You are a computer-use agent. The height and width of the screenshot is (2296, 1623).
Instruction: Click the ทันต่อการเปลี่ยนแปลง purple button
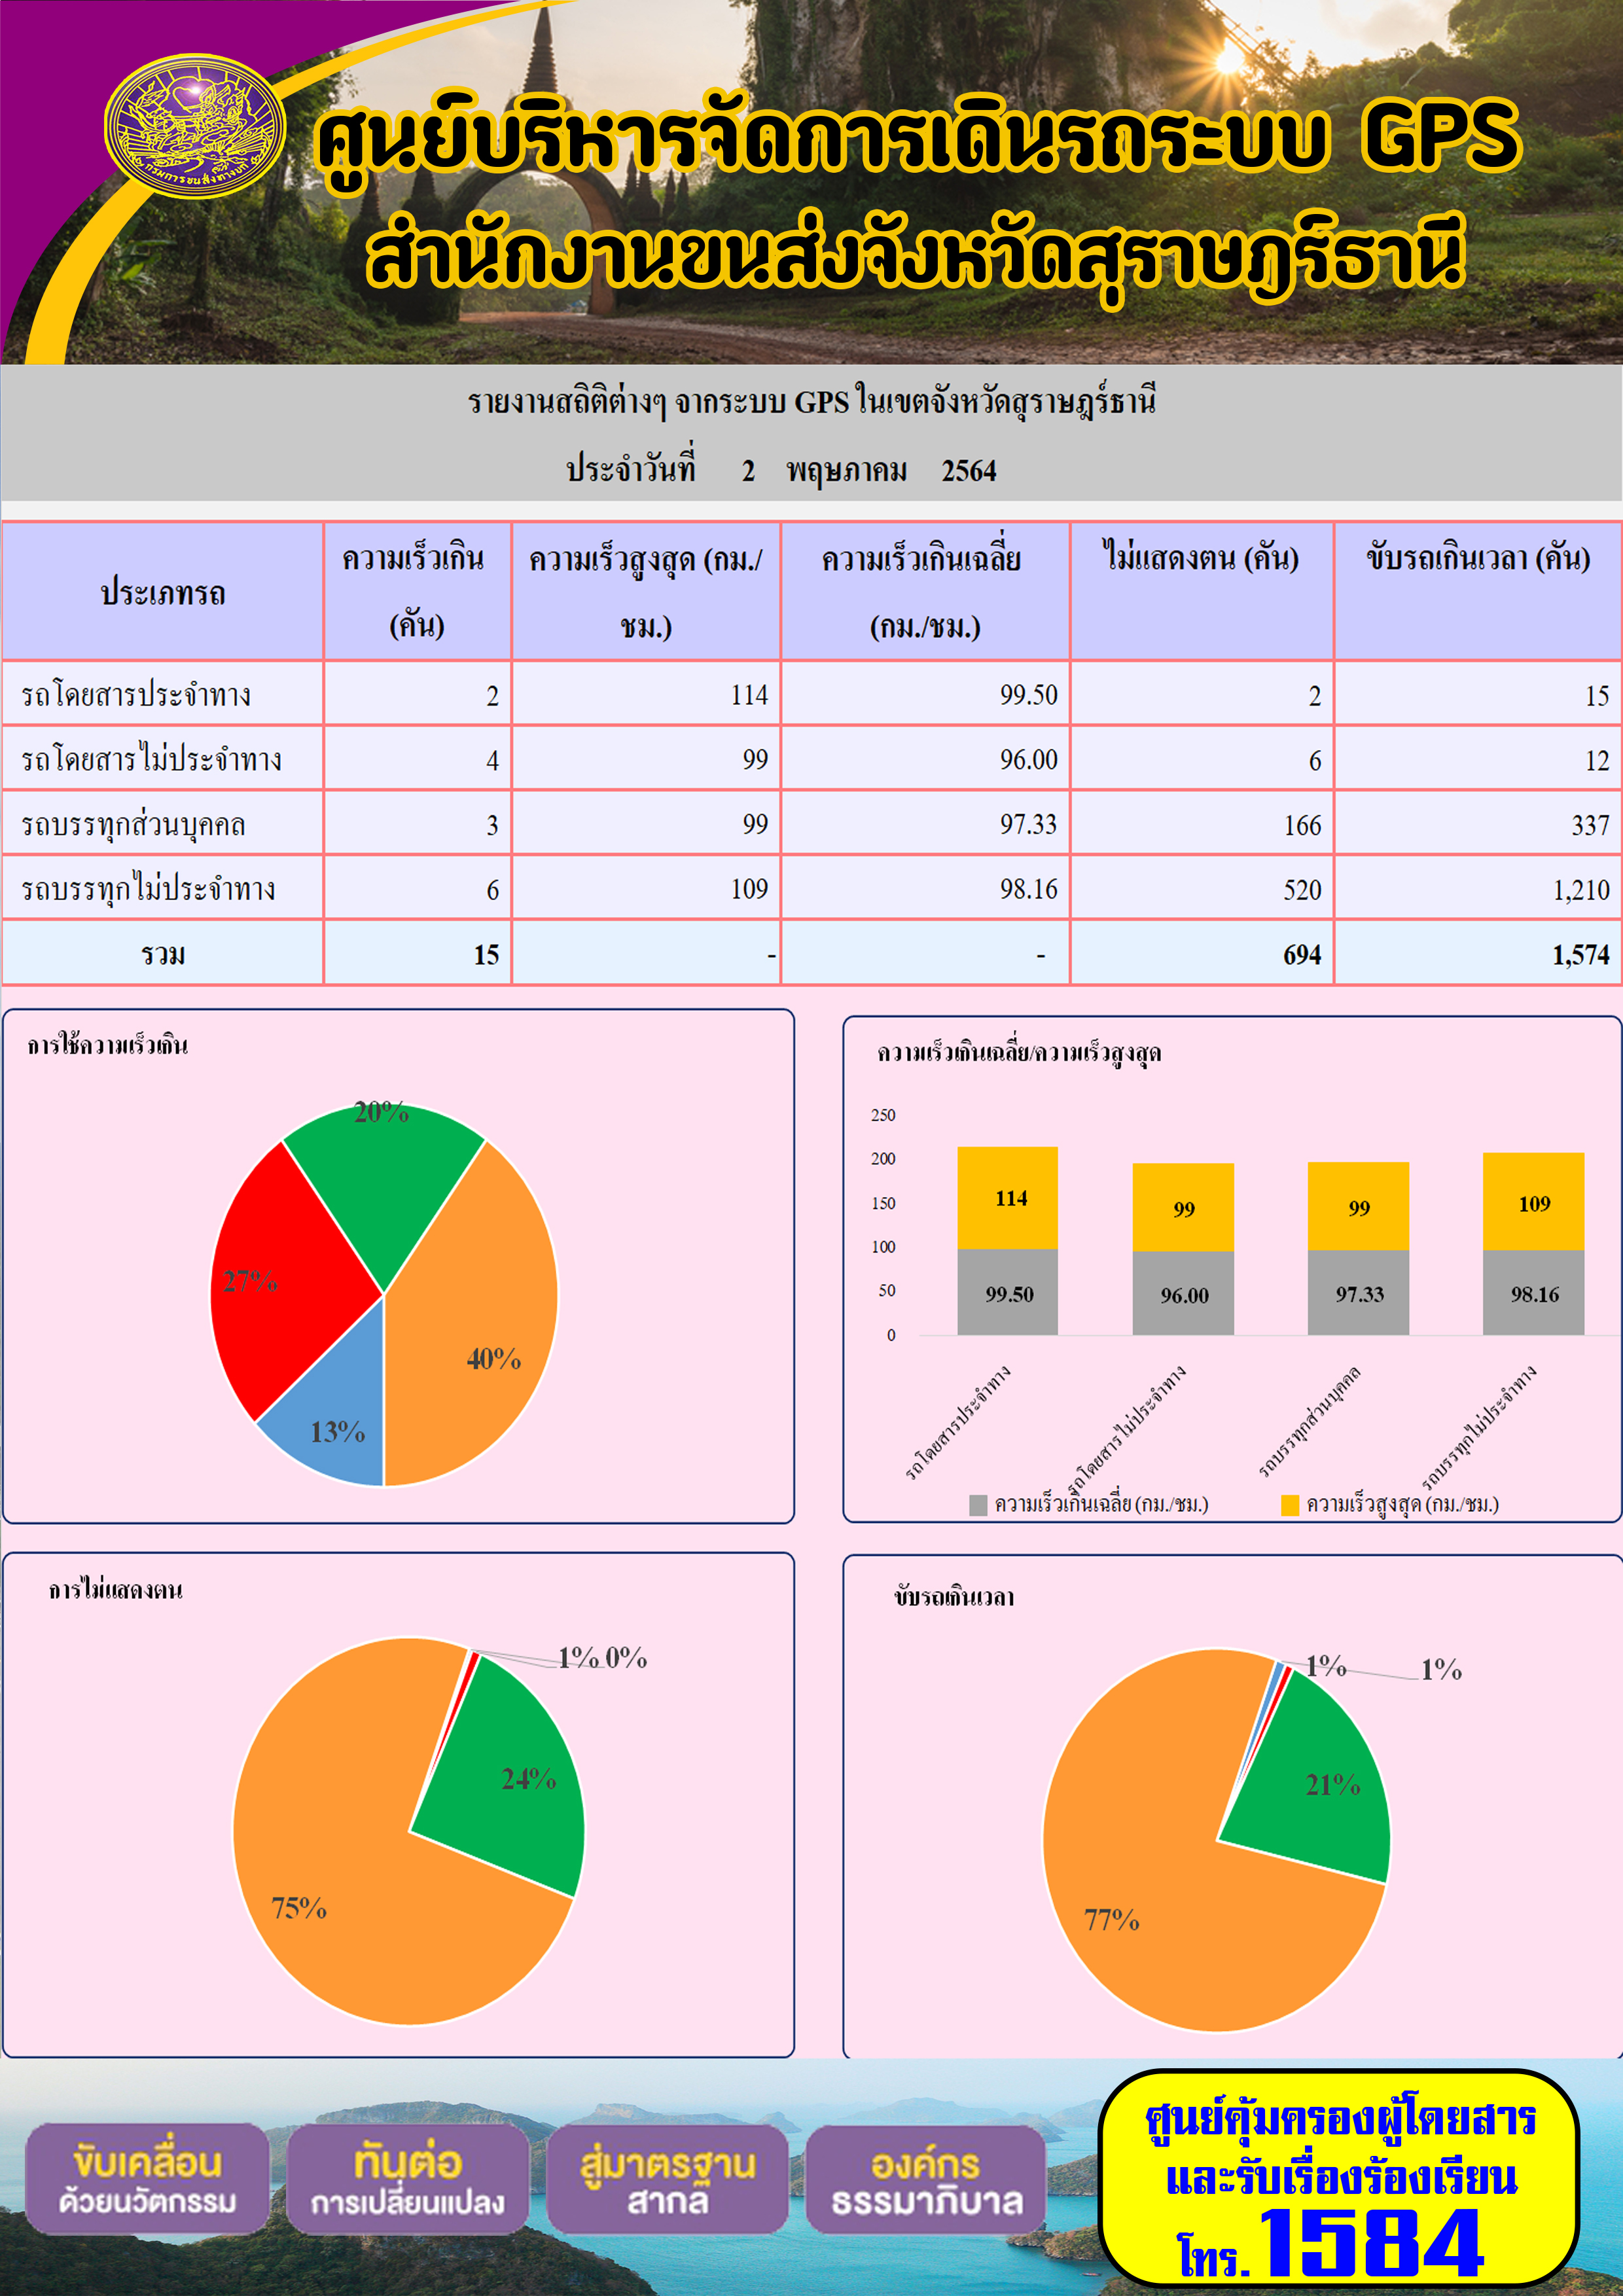[407, 2180]
